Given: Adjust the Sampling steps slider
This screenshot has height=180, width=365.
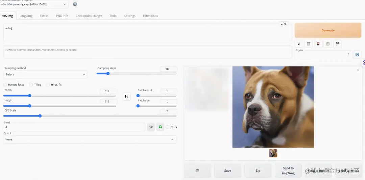Looking at the screenshot, I should coord(137,74).
